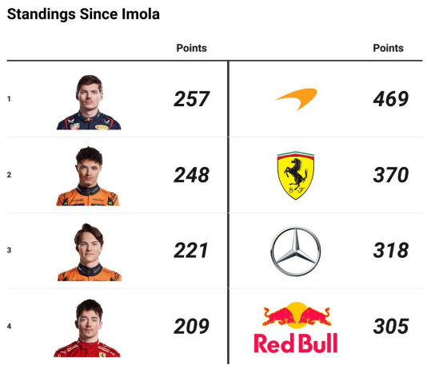Select the 370 constructor points value
427x373 pixels.
[391, 175]
